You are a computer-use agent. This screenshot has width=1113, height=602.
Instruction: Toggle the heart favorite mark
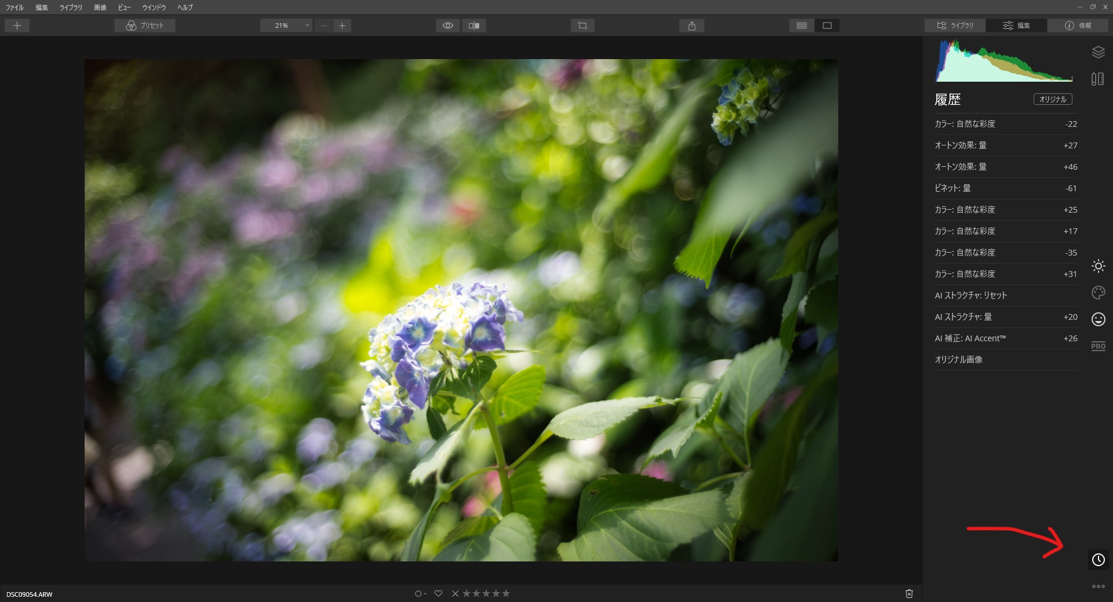point(438,593)
